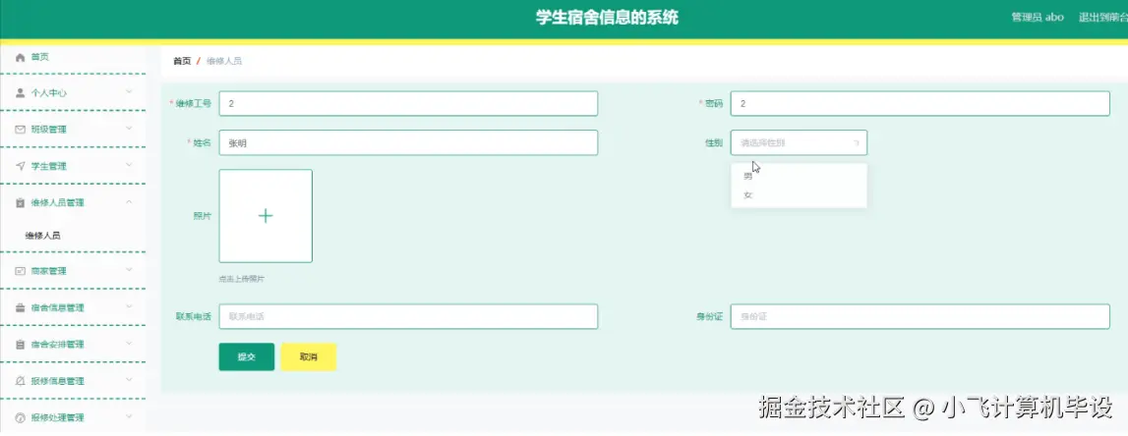Cancel with the yellow 取消 button

click(309, 357)
